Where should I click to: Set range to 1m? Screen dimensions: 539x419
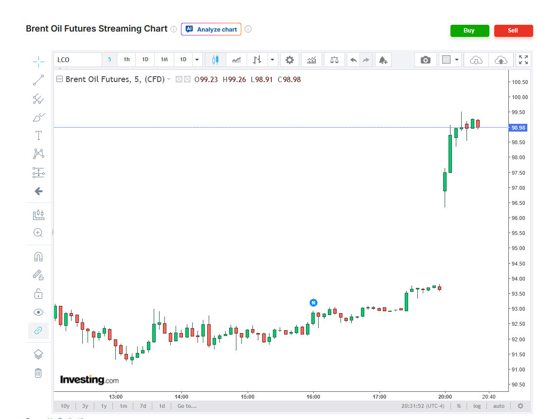(x=124, y=406)
